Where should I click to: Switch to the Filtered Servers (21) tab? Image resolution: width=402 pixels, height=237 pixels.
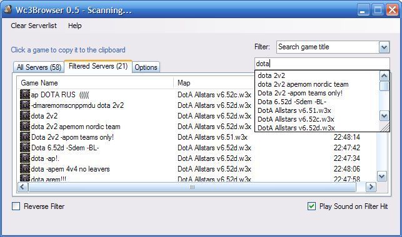coord(98,66)
